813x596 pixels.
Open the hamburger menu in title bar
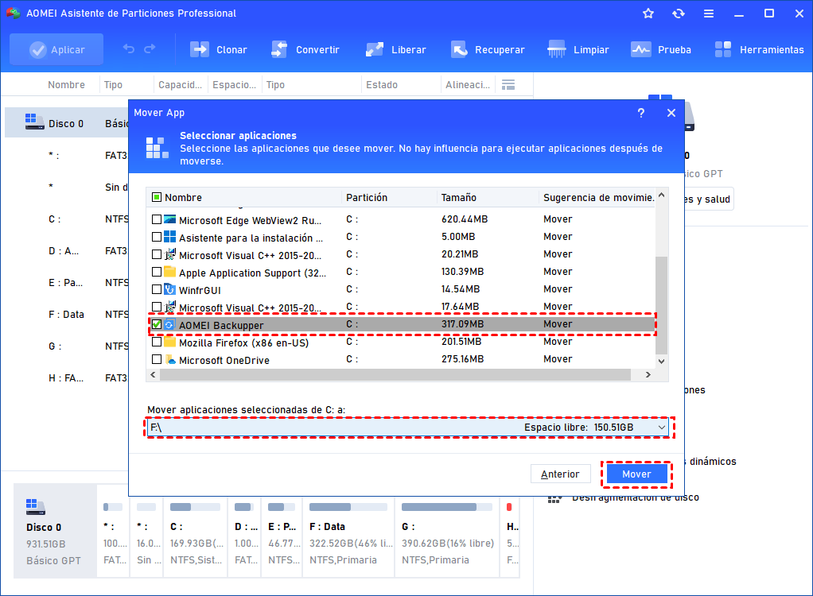click(708, 14)
